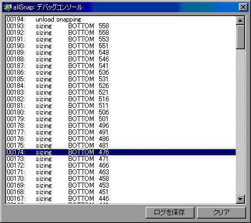Select log line 00169 BOTTOM 453
Screen dimensions: 251x223
pyautogui.click(x=121, y=185)
